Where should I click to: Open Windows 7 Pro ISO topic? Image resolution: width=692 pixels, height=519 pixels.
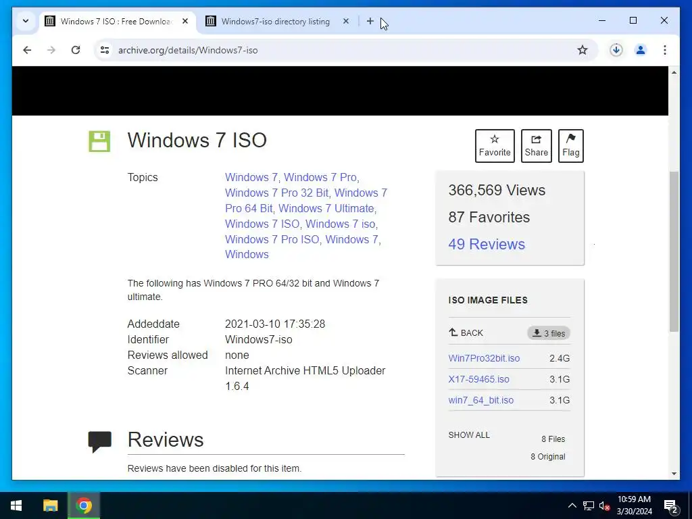point(272,239)
